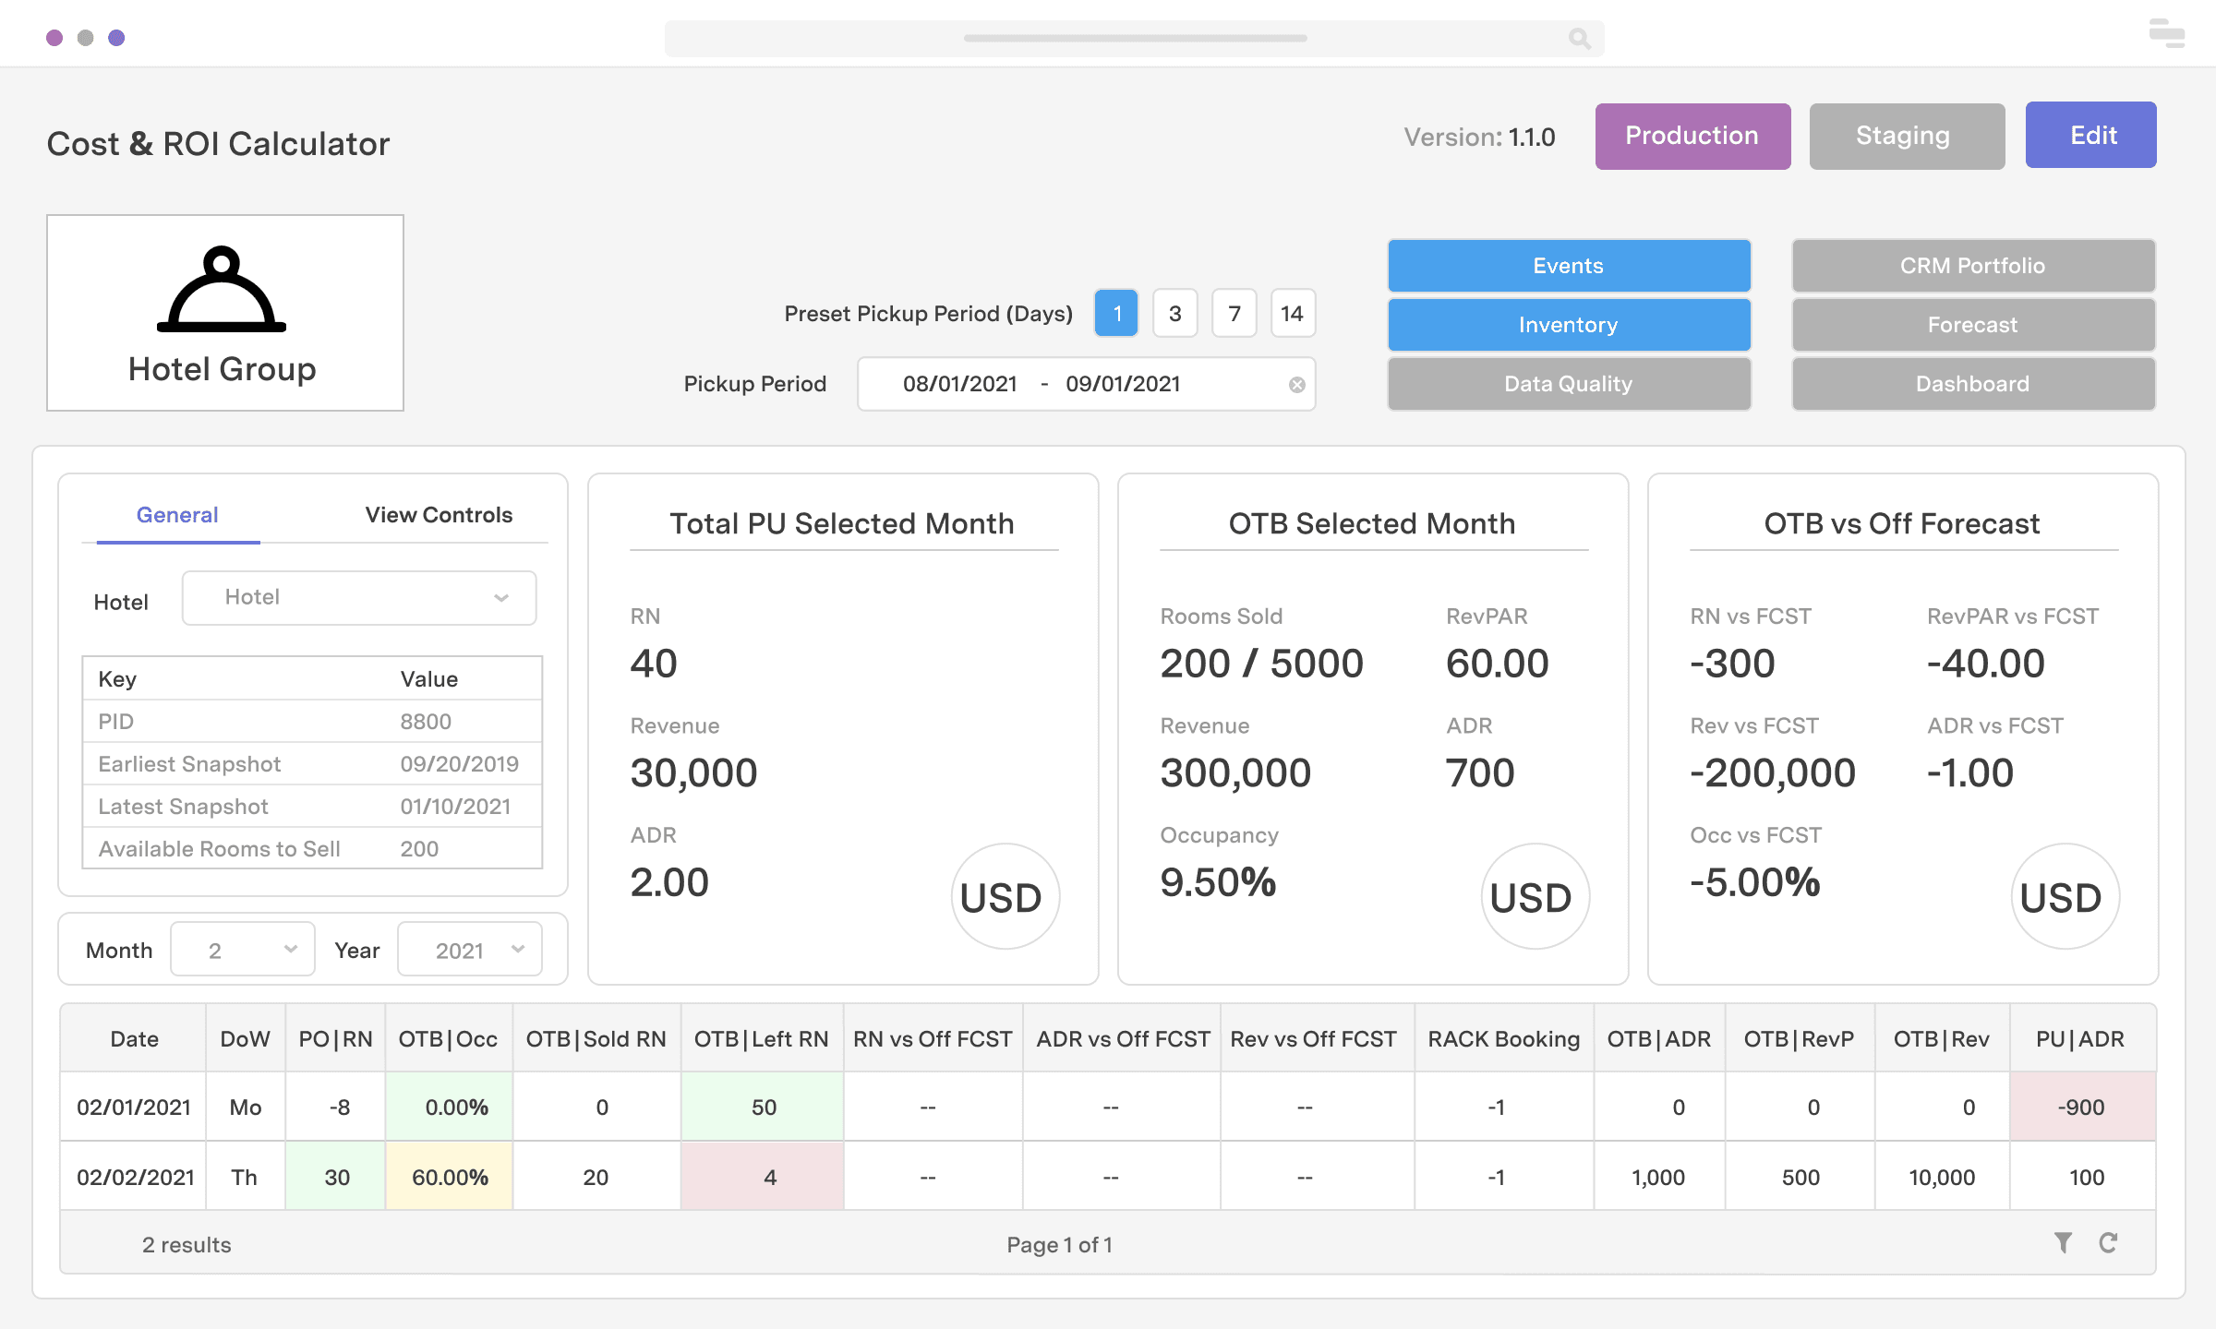Viewport: 2216px width, 1329px height.
Task: Click the red PU|ADR -900 cell
Action: pyautogui.click(x=2081, y=1107)
